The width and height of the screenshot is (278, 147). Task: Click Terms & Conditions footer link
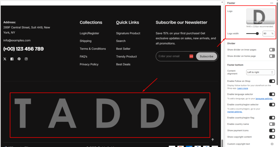click(x=93, y=49)
